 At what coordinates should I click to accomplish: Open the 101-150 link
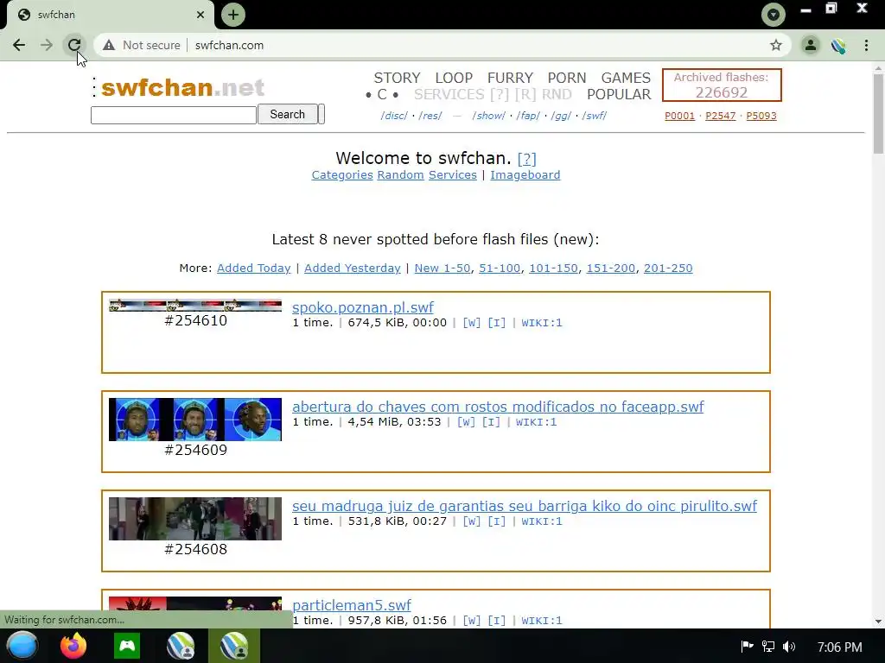click(553, 268)
